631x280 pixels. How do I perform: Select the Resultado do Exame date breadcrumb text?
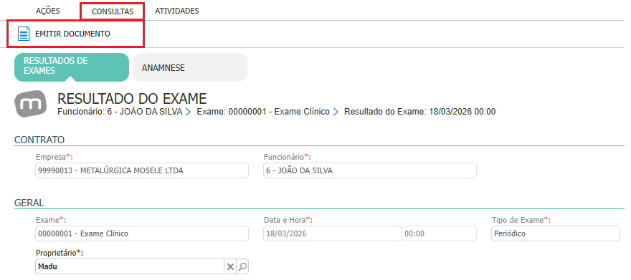(419, 112)
